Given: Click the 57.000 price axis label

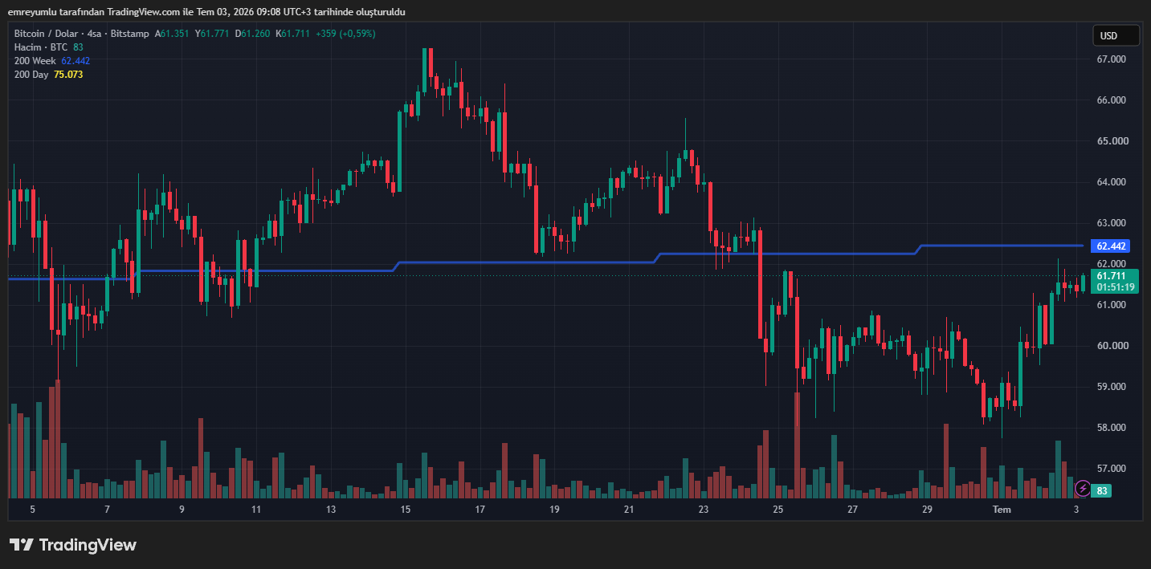Looking at the screenshot, I should point(1111,469).
